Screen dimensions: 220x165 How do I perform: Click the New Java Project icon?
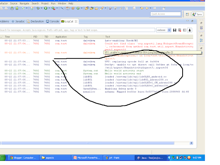(68, 8)
